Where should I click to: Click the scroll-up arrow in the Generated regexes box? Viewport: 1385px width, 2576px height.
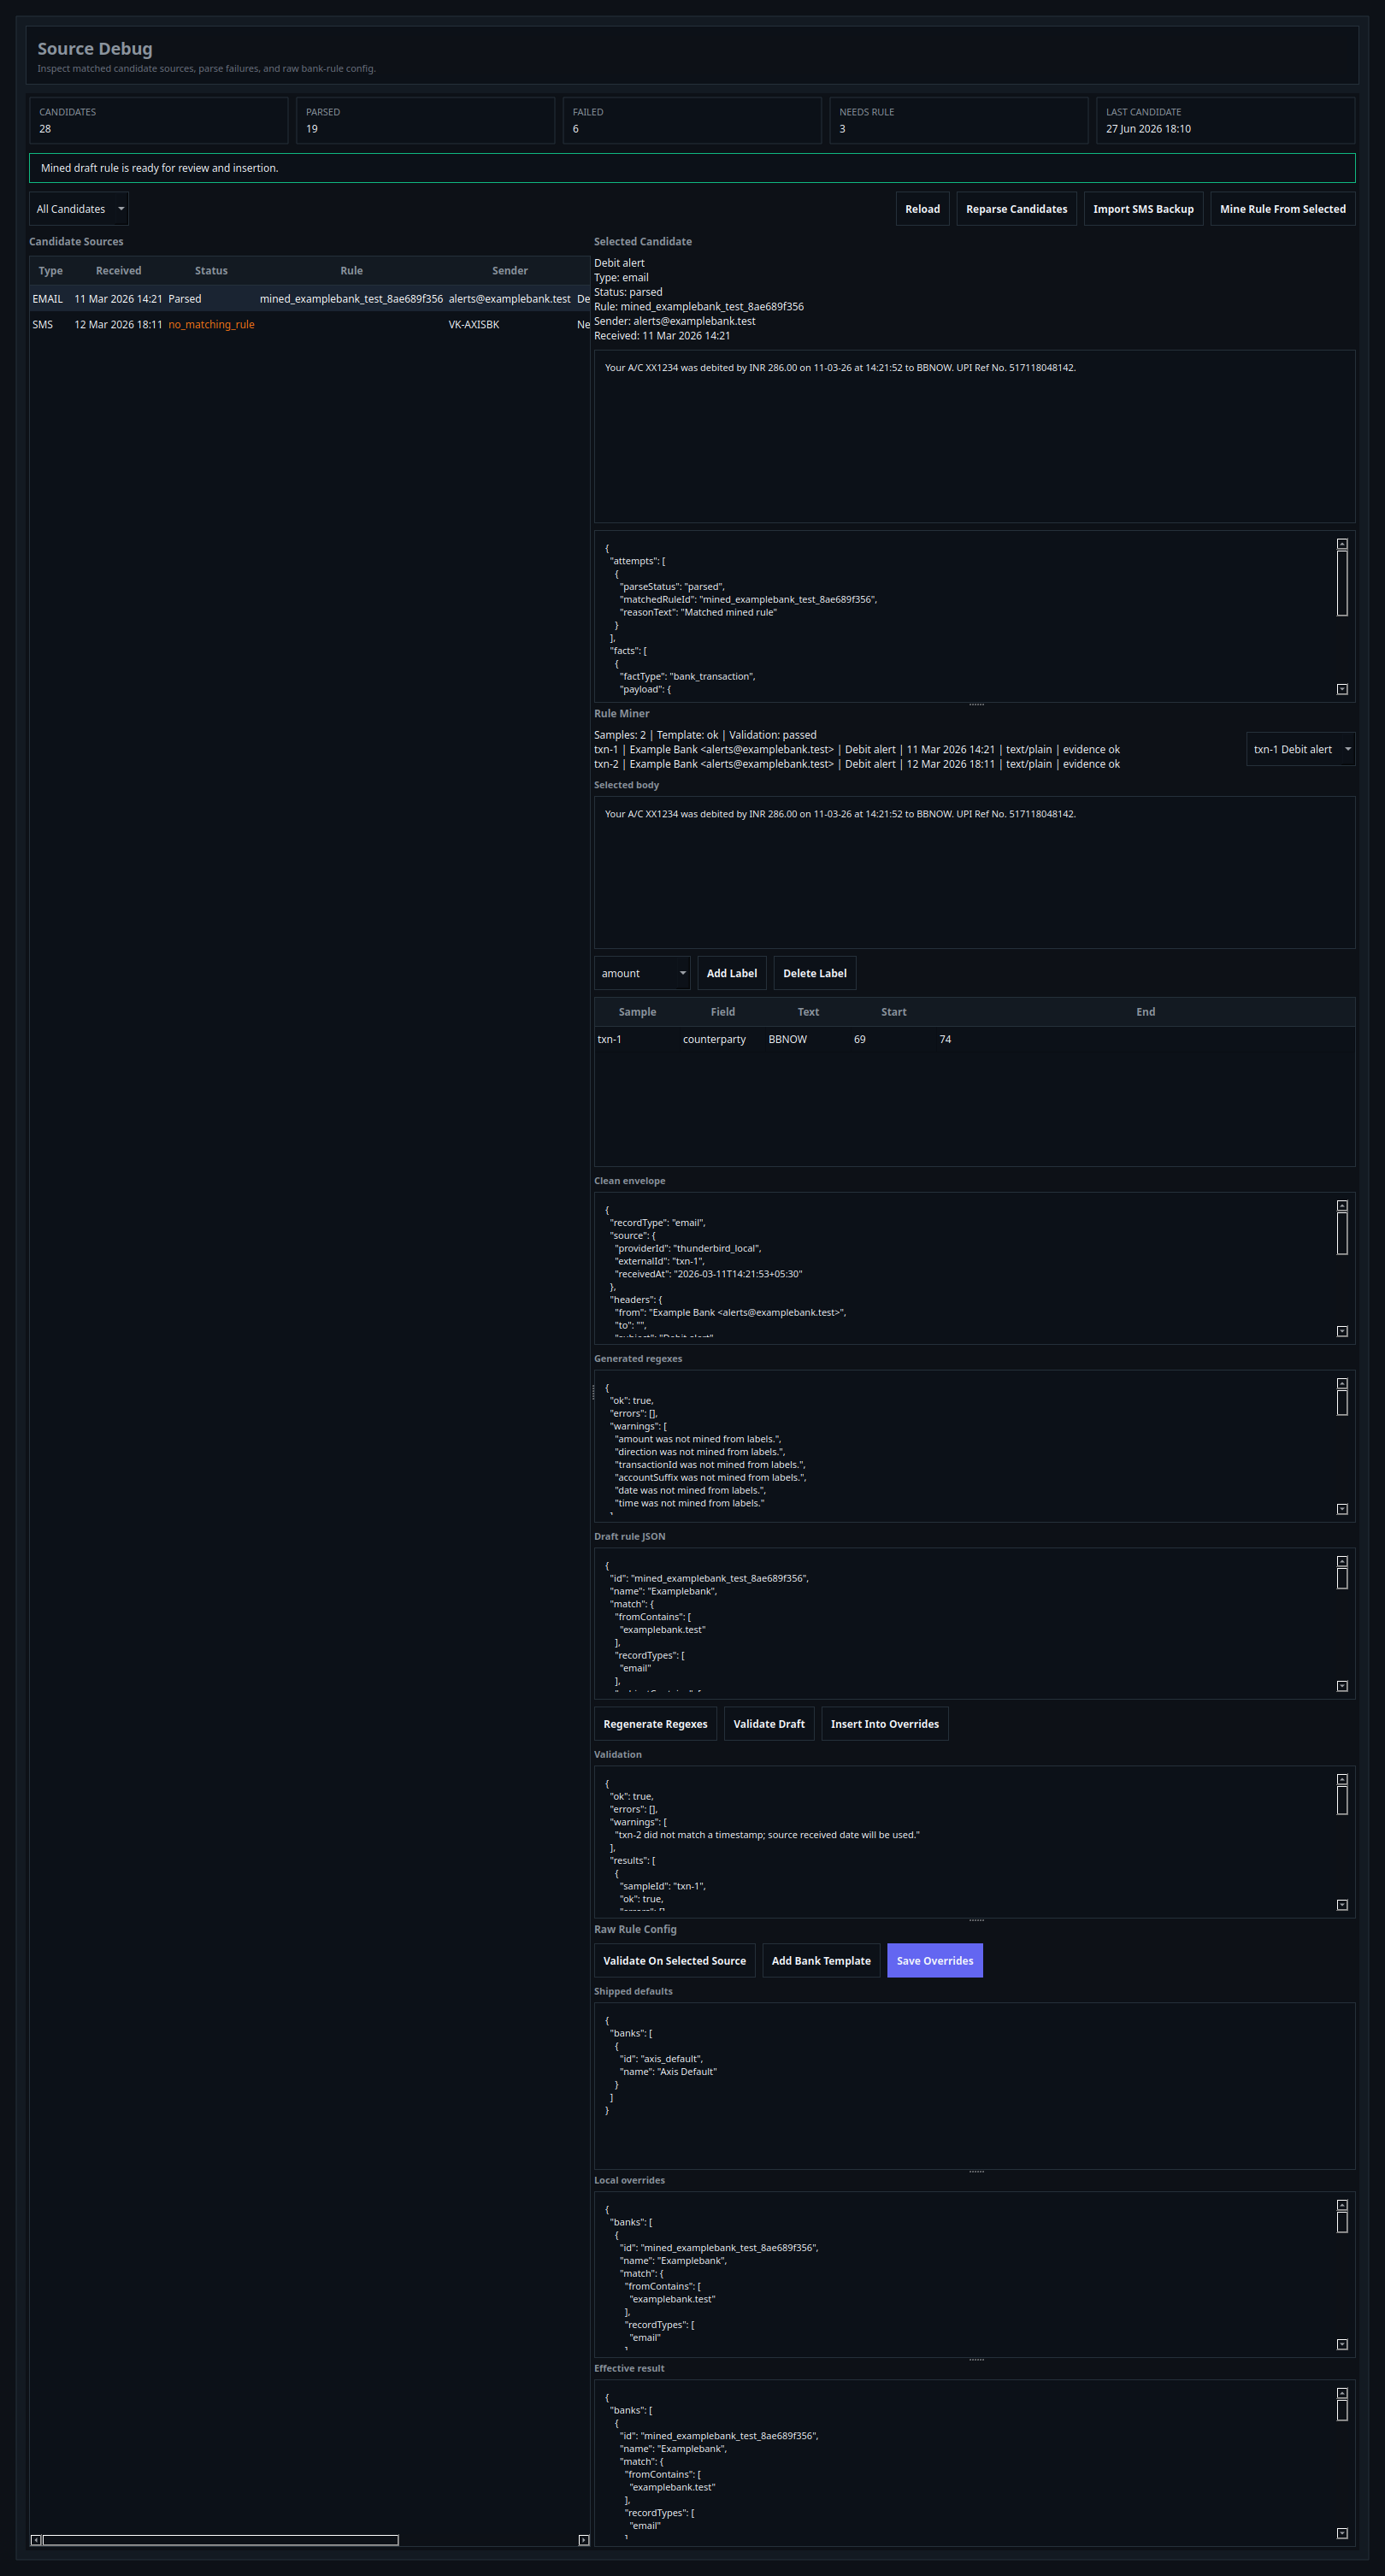pyautogui.click(x=1342, y=1385)
